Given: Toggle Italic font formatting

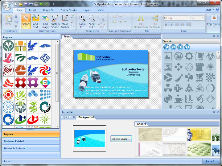Looking at the screenshot, I should click(x=171, y=25).
